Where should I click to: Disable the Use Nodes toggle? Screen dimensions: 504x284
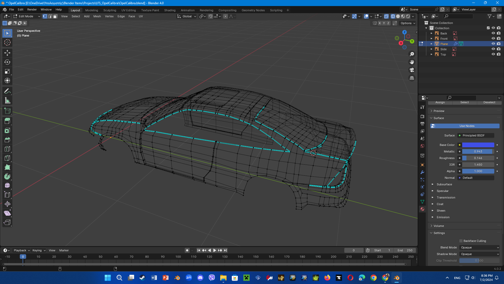(465, 126)
